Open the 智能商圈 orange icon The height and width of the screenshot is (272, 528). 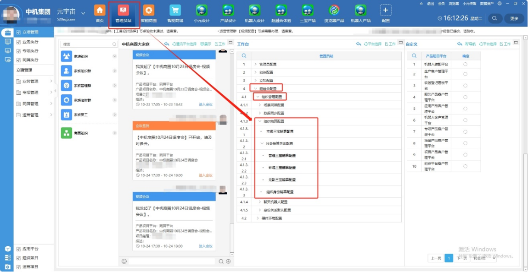point(148,11)
